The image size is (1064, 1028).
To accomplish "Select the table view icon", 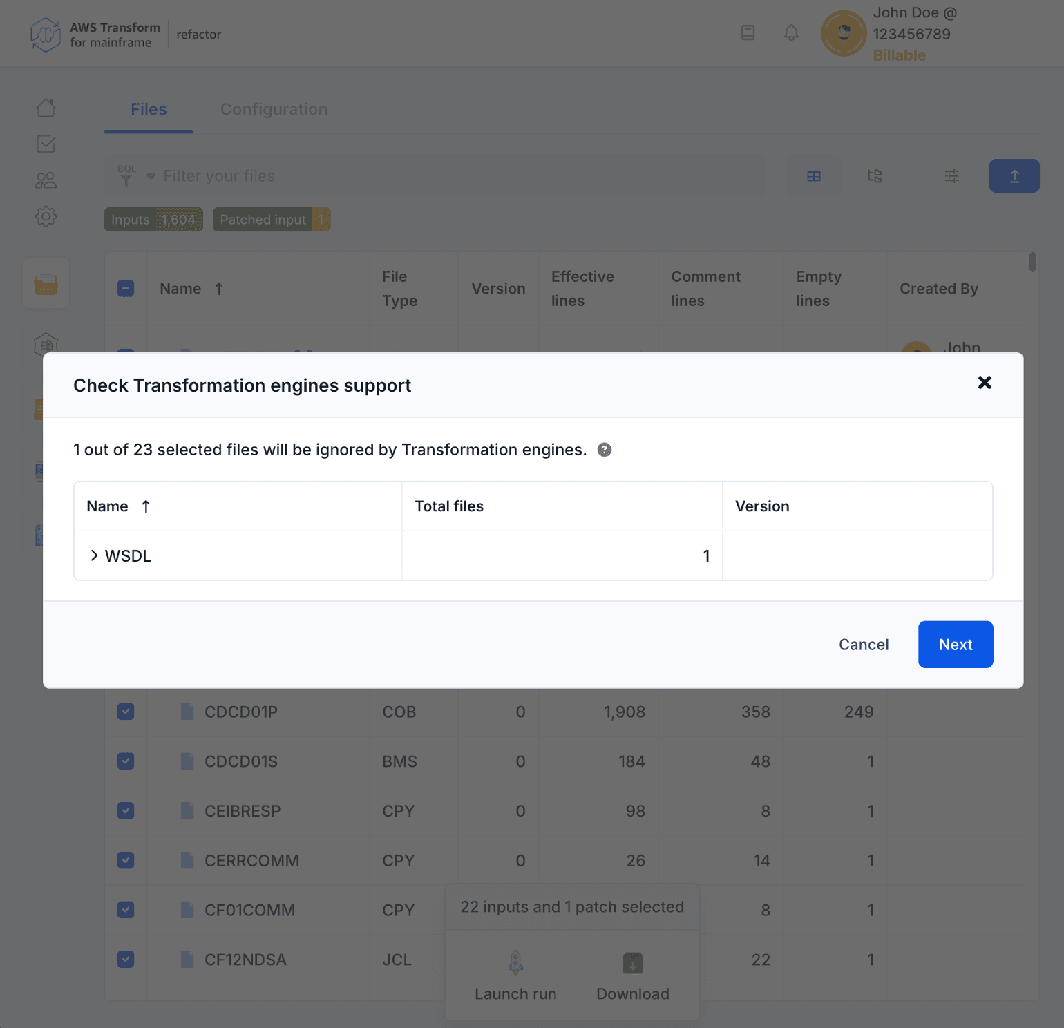I will (x=813, y=176).
